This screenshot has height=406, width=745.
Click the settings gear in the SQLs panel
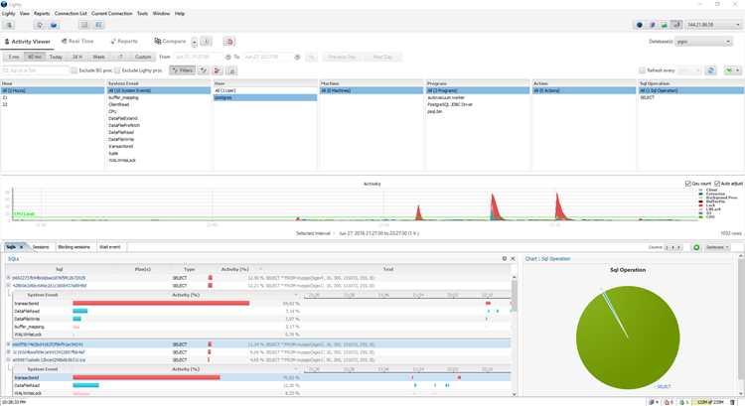(504, 259)
